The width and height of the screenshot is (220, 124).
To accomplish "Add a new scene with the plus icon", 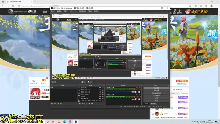I will (52, 104).
